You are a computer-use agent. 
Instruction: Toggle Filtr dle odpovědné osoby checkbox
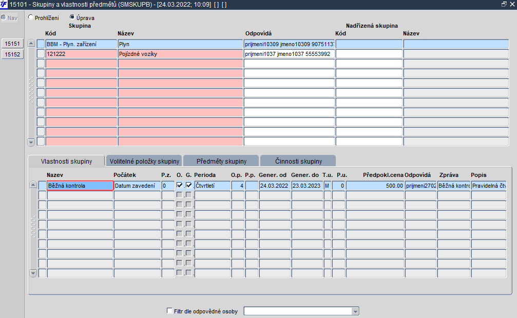coord(170,311)
